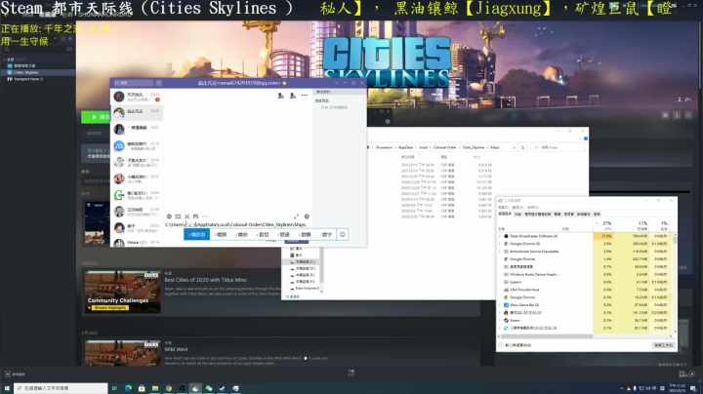Viewport: 703px width, 394px height.
Task: Click the first contact icon in QQ chat header
Action: pyautogui.click(x=280, y=96)
